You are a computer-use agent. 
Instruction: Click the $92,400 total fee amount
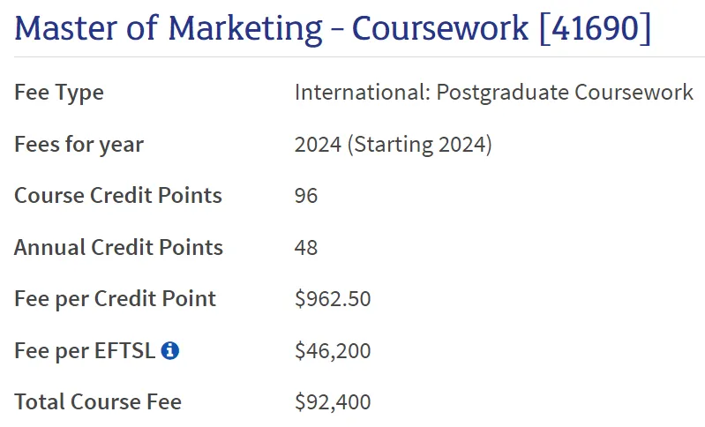point(333,402)
